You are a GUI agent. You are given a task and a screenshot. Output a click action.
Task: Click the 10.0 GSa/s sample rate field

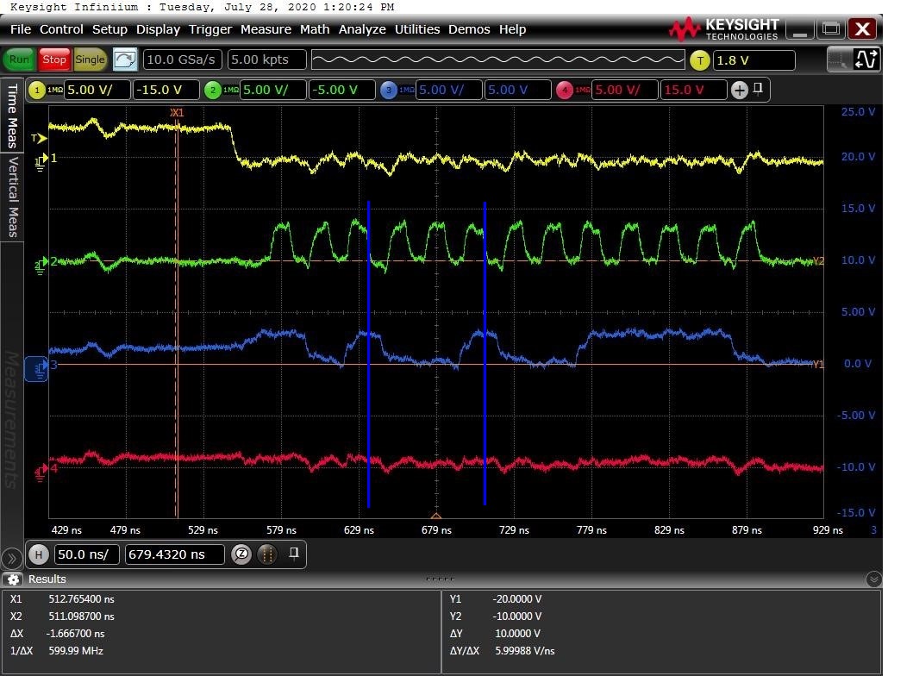182,59
